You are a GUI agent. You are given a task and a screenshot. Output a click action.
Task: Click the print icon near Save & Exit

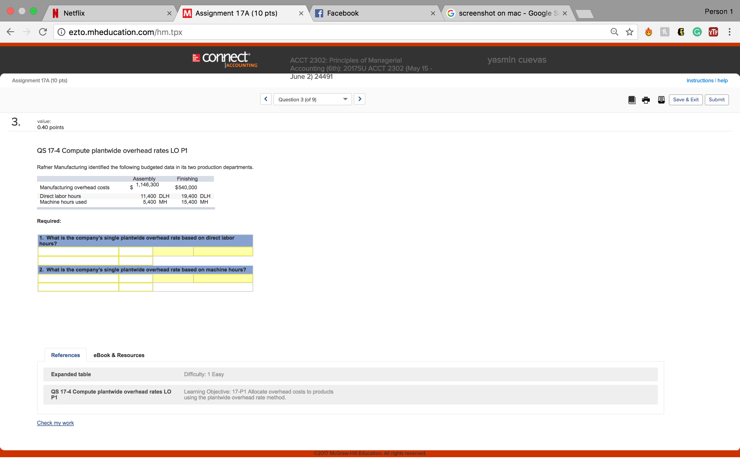(645, 100)
